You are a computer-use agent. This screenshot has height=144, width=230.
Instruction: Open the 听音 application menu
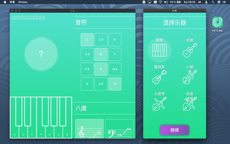click(x=12, y=2)
